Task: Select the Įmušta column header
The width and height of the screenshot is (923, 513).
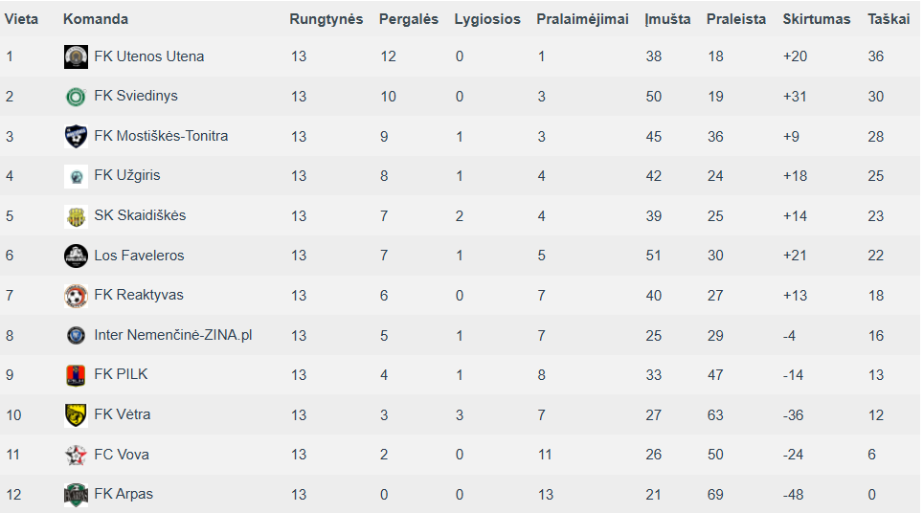Action: coord(667,19)
